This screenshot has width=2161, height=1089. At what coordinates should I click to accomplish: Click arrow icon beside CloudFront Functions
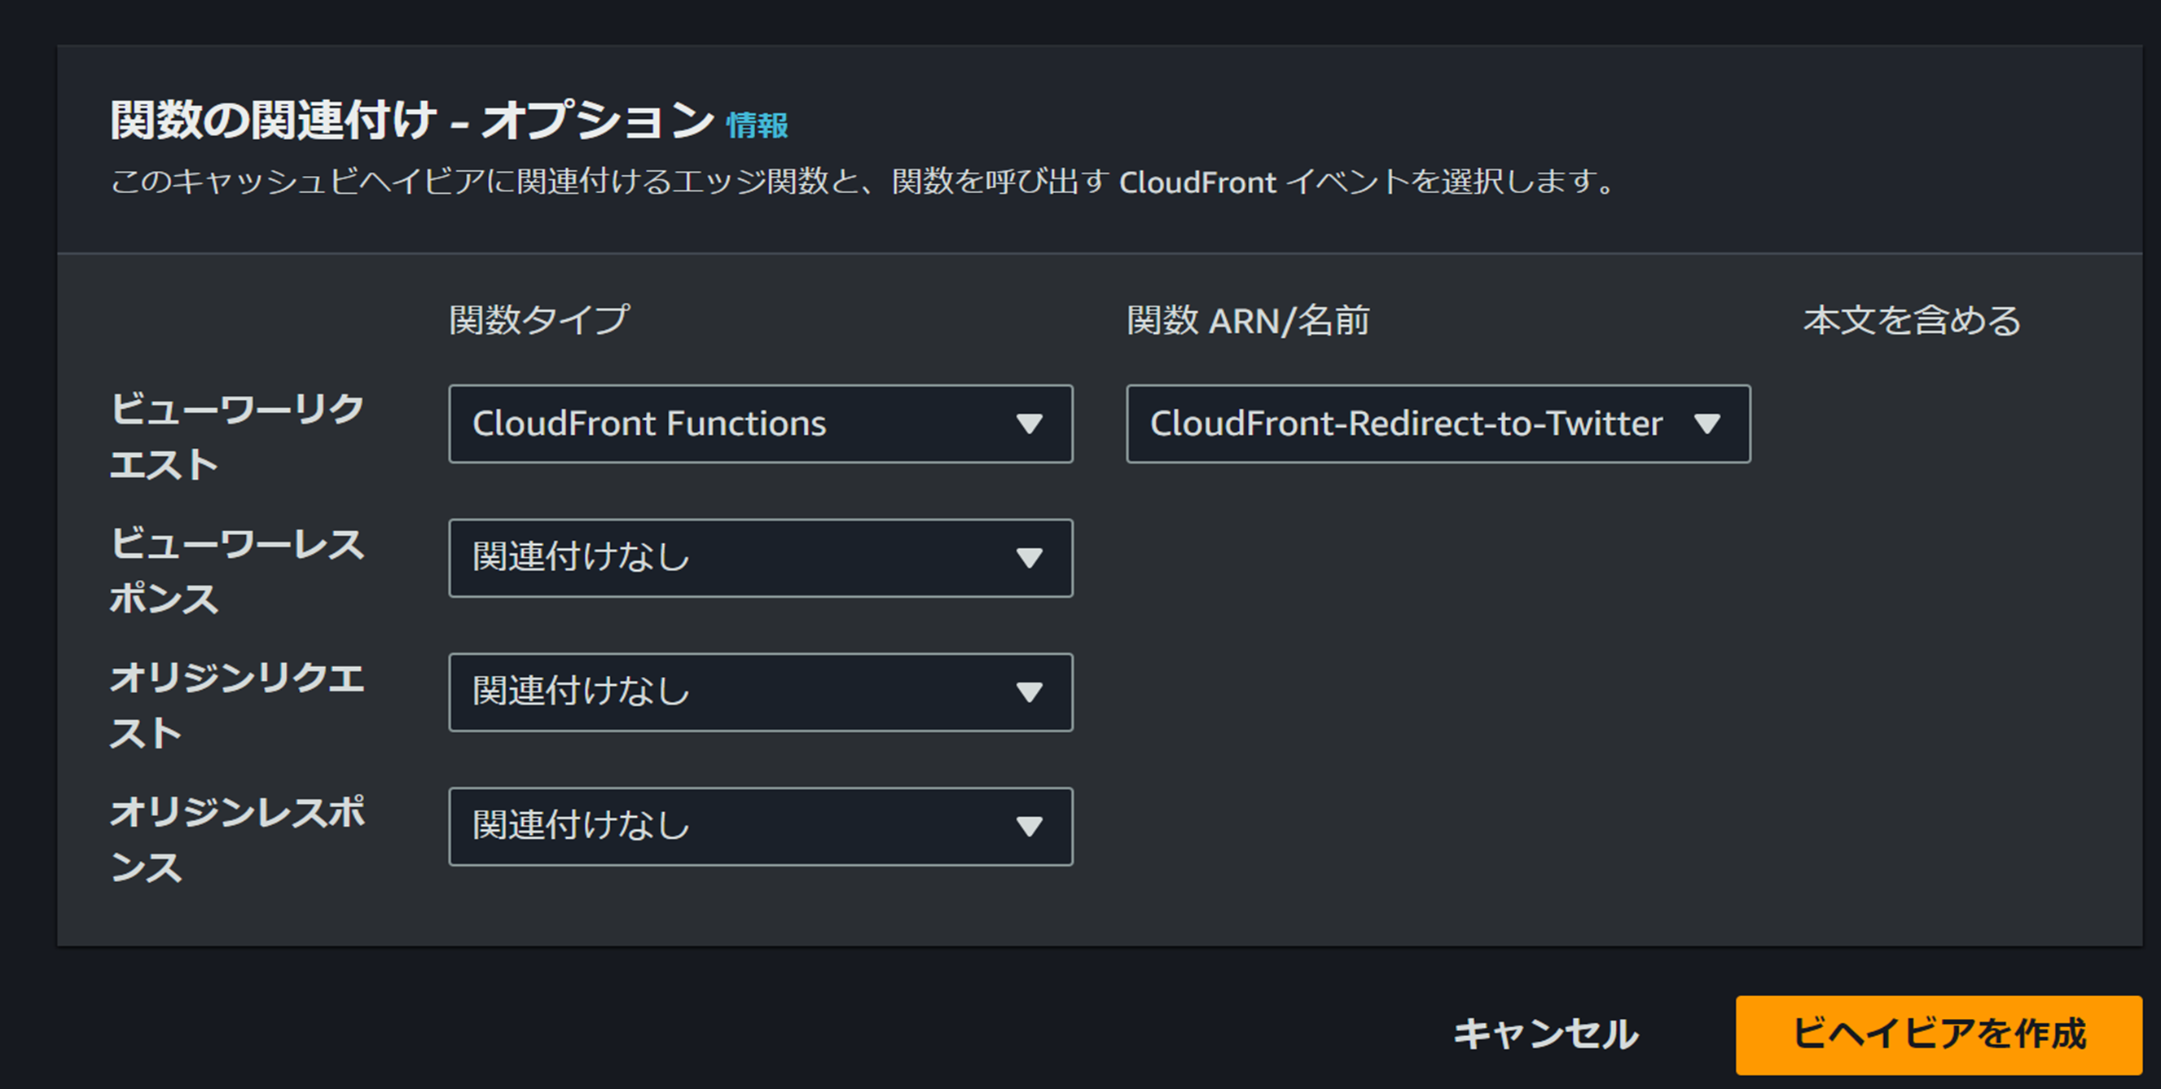pos(1030,424)
